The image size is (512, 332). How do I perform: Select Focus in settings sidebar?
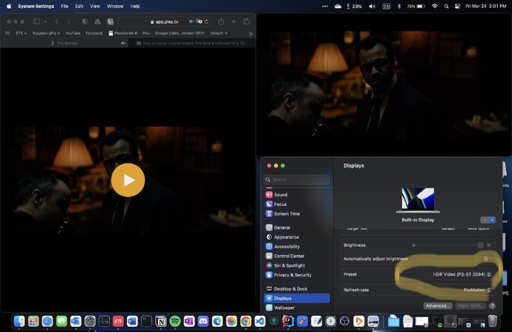click(x=297, y=204)
